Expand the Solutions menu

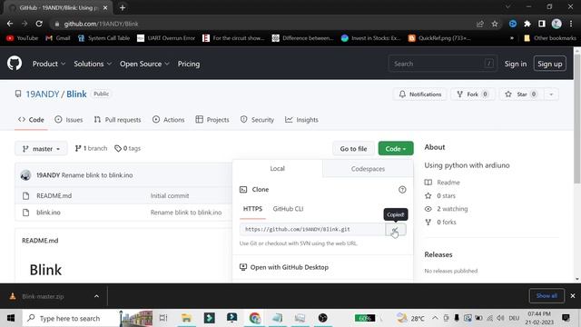point(93,64)
